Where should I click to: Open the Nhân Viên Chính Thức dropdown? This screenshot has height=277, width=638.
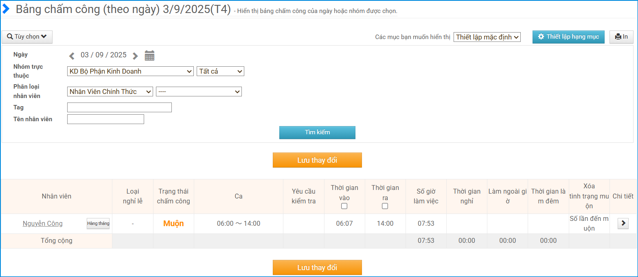110,92
